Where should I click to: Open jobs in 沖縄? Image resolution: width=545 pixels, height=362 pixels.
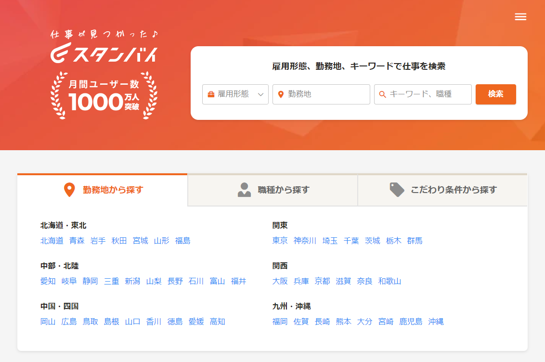coord(435,322)
